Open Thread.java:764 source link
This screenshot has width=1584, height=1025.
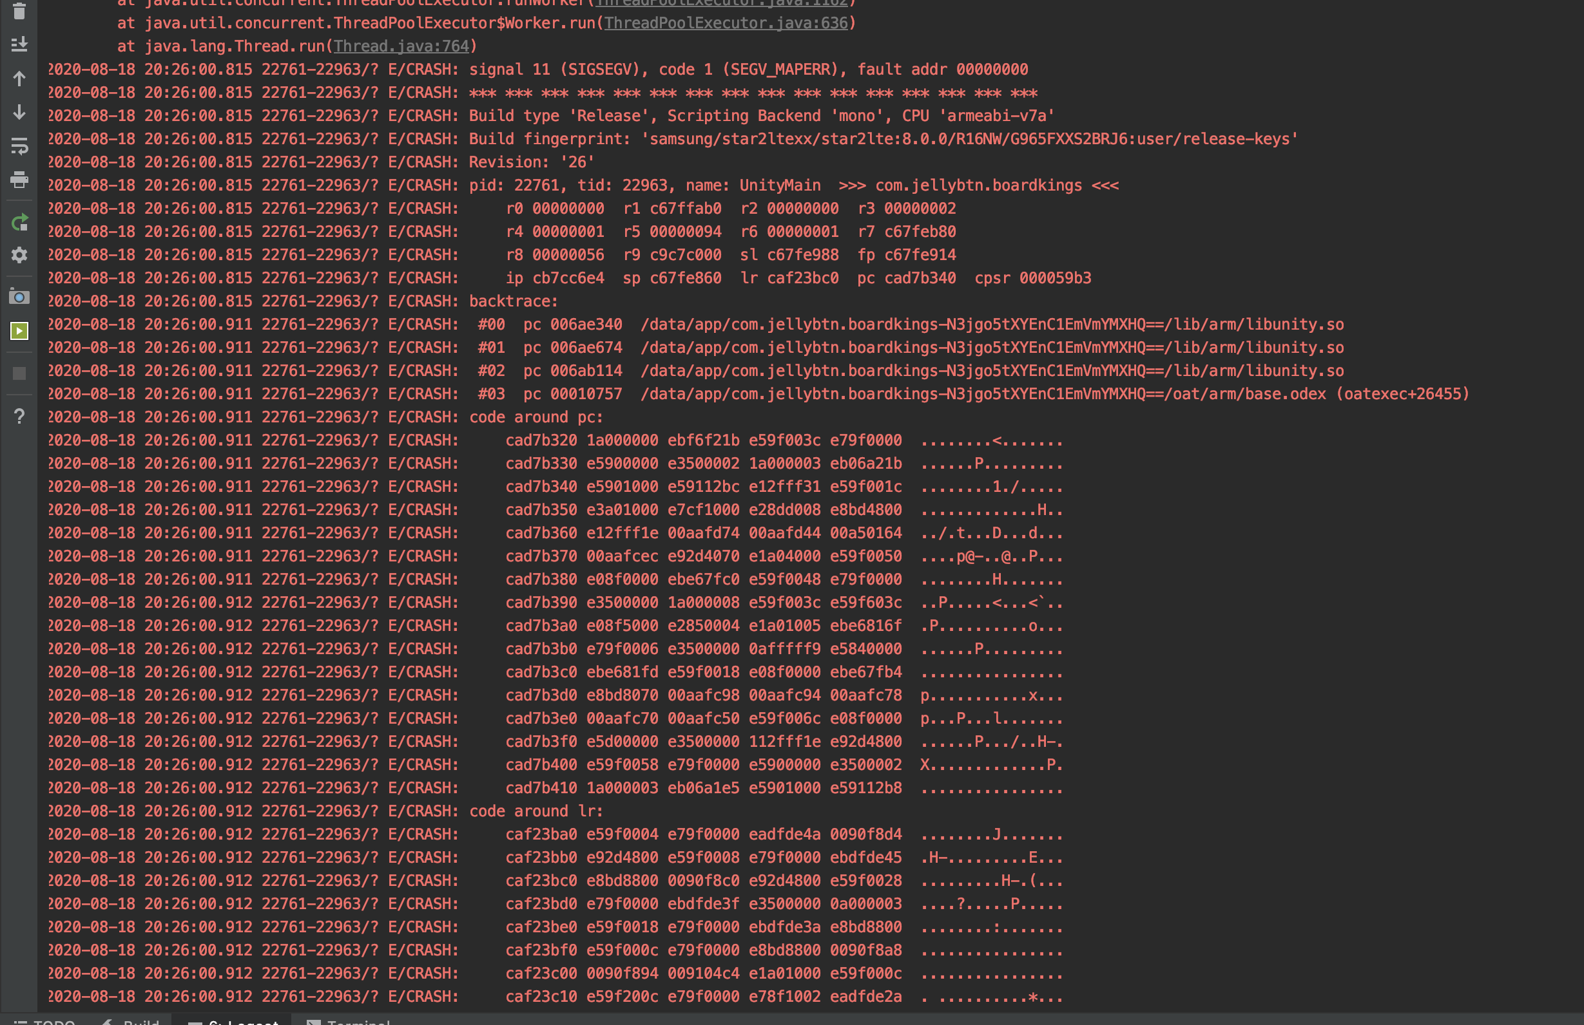tap(401, 46)
